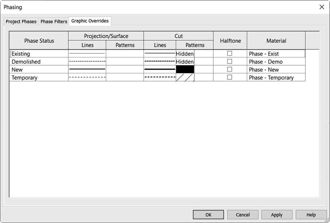Click the Hidden Cut pattern for Demolished

point(185,62)
